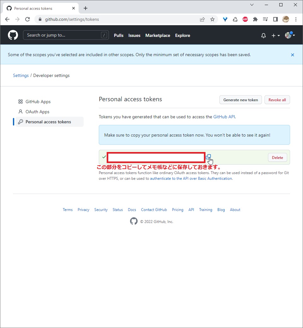Open the Docs footer link

(132, 210)
